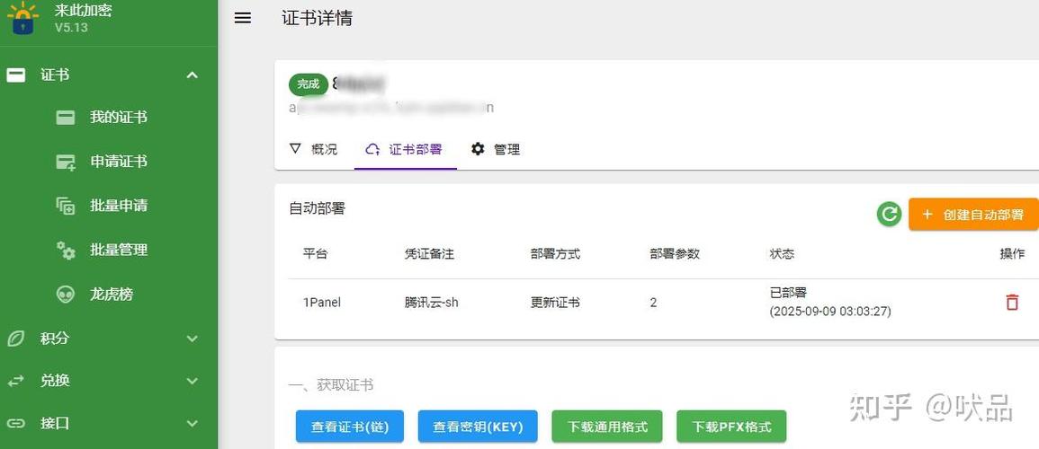This screenshot has height=449, width=1039.
Task: Toggle the hamburger menu icon
Action: [x=243, y=18]
